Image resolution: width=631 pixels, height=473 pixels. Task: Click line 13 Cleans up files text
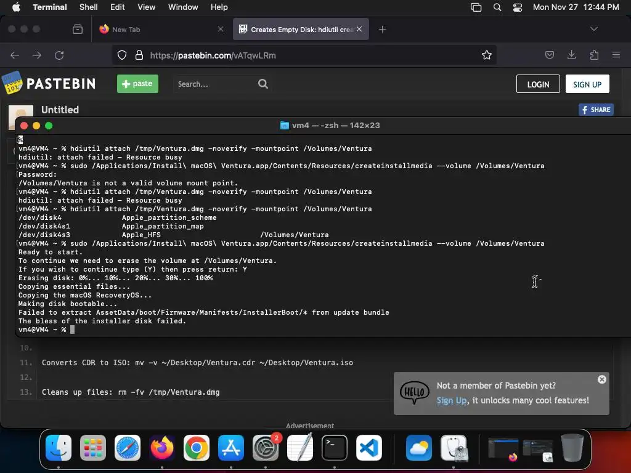click(x=131, y=392)
